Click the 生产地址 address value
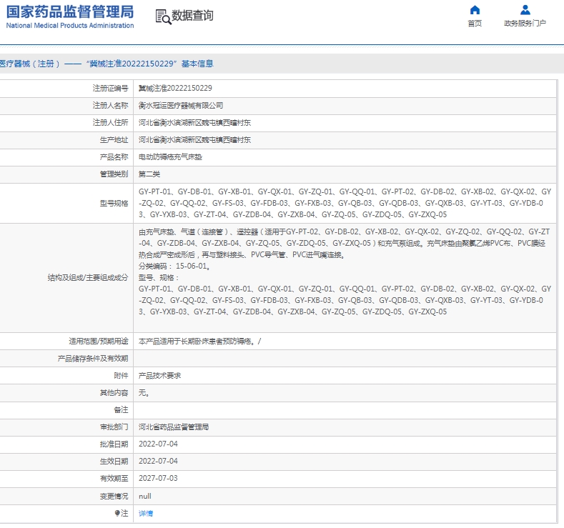 point(194,140)
